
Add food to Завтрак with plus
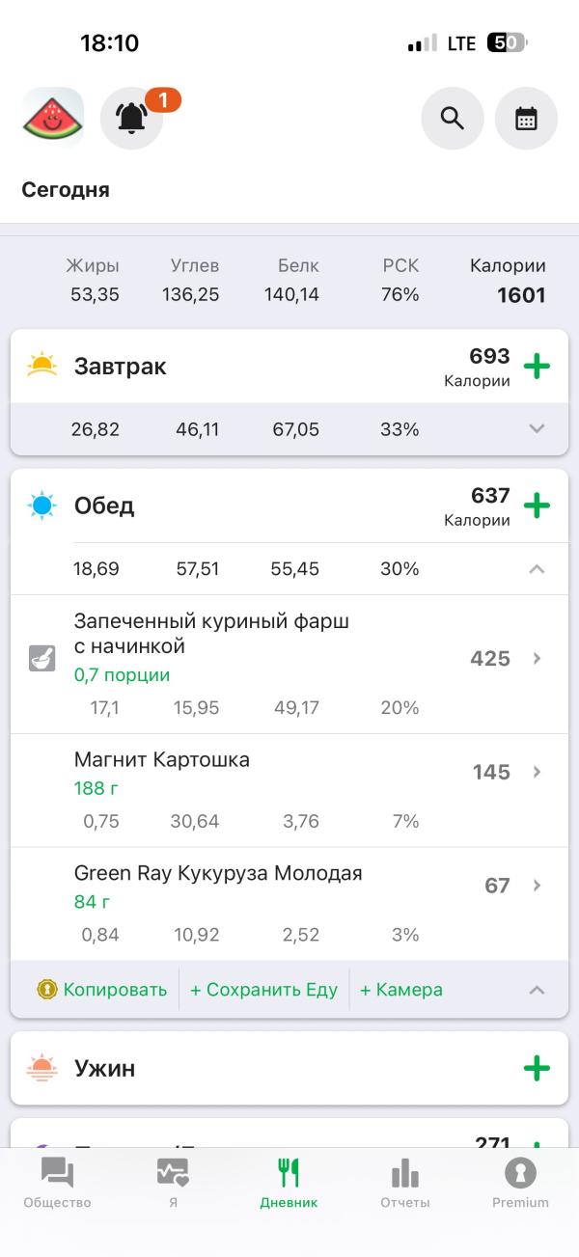537,367
